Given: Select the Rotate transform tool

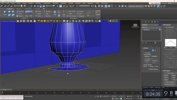Looking at the screenshot, I should 38,6.
